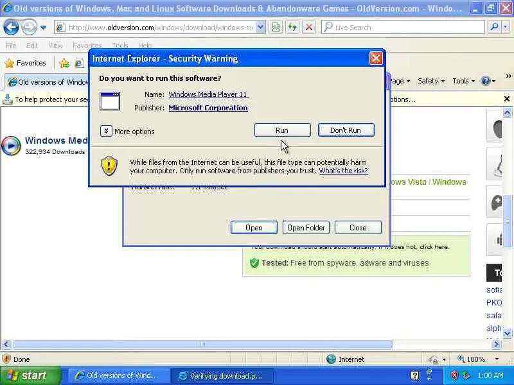
Task: Click the Add to Favorites Bar icon
Action: [64, 63]
